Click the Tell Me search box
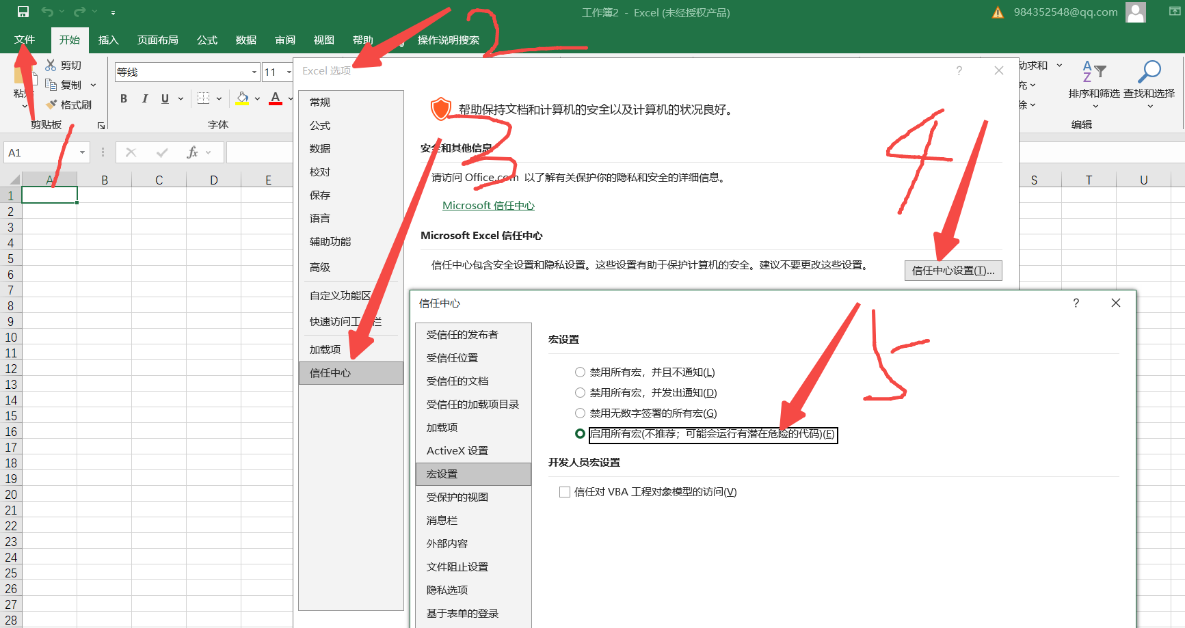Image resolution: width=1185 pixels, height=628 pixels. click(449, 40)
